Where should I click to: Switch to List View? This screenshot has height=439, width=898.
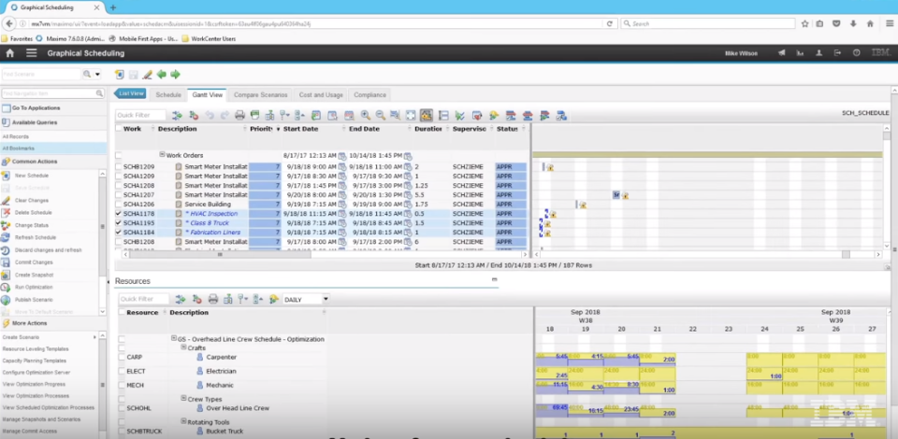[130, 93]
